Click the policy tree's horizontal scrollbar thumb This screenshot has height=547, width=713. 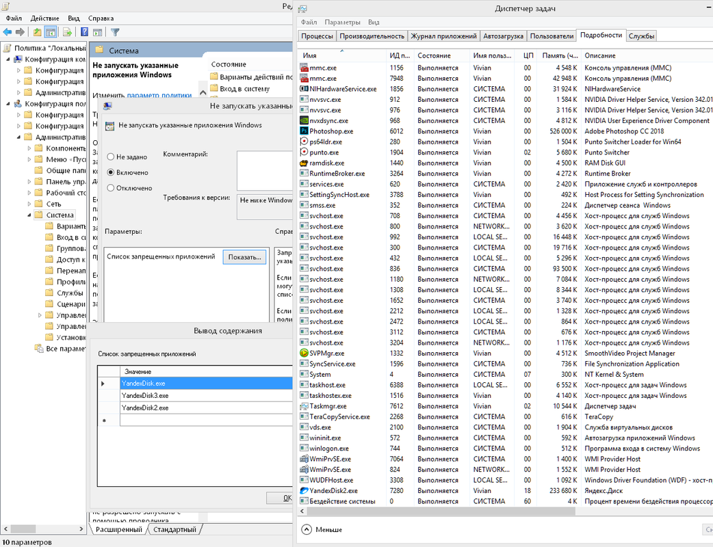click(23, 529)
